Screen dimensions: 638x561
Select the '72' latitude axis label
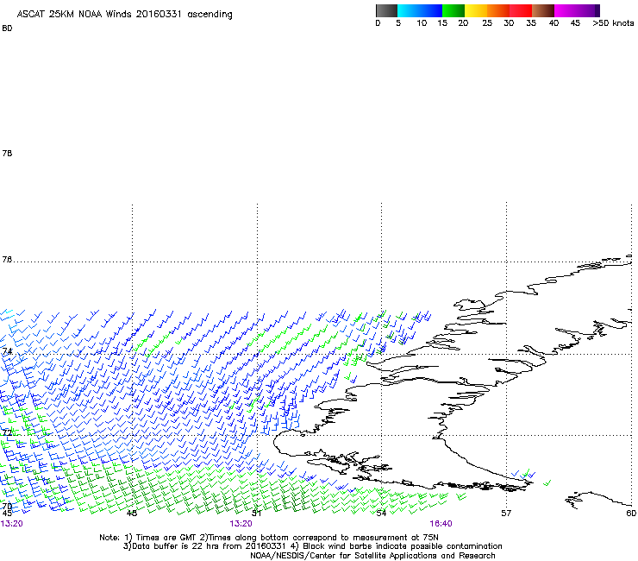[7, 432]
